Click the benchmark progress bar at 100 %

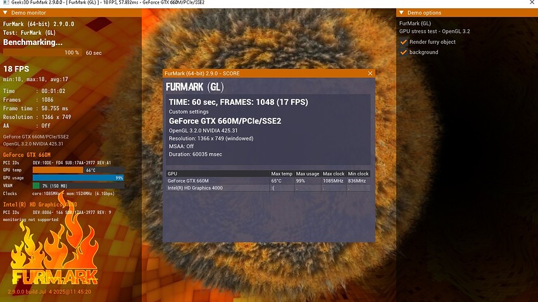tap(42, 53)
